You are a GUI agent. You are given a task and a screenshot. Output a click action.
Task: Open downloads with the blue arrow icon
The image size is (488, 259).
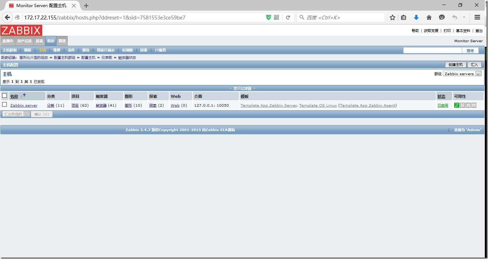pyautogui.click(x=416, y=17)
